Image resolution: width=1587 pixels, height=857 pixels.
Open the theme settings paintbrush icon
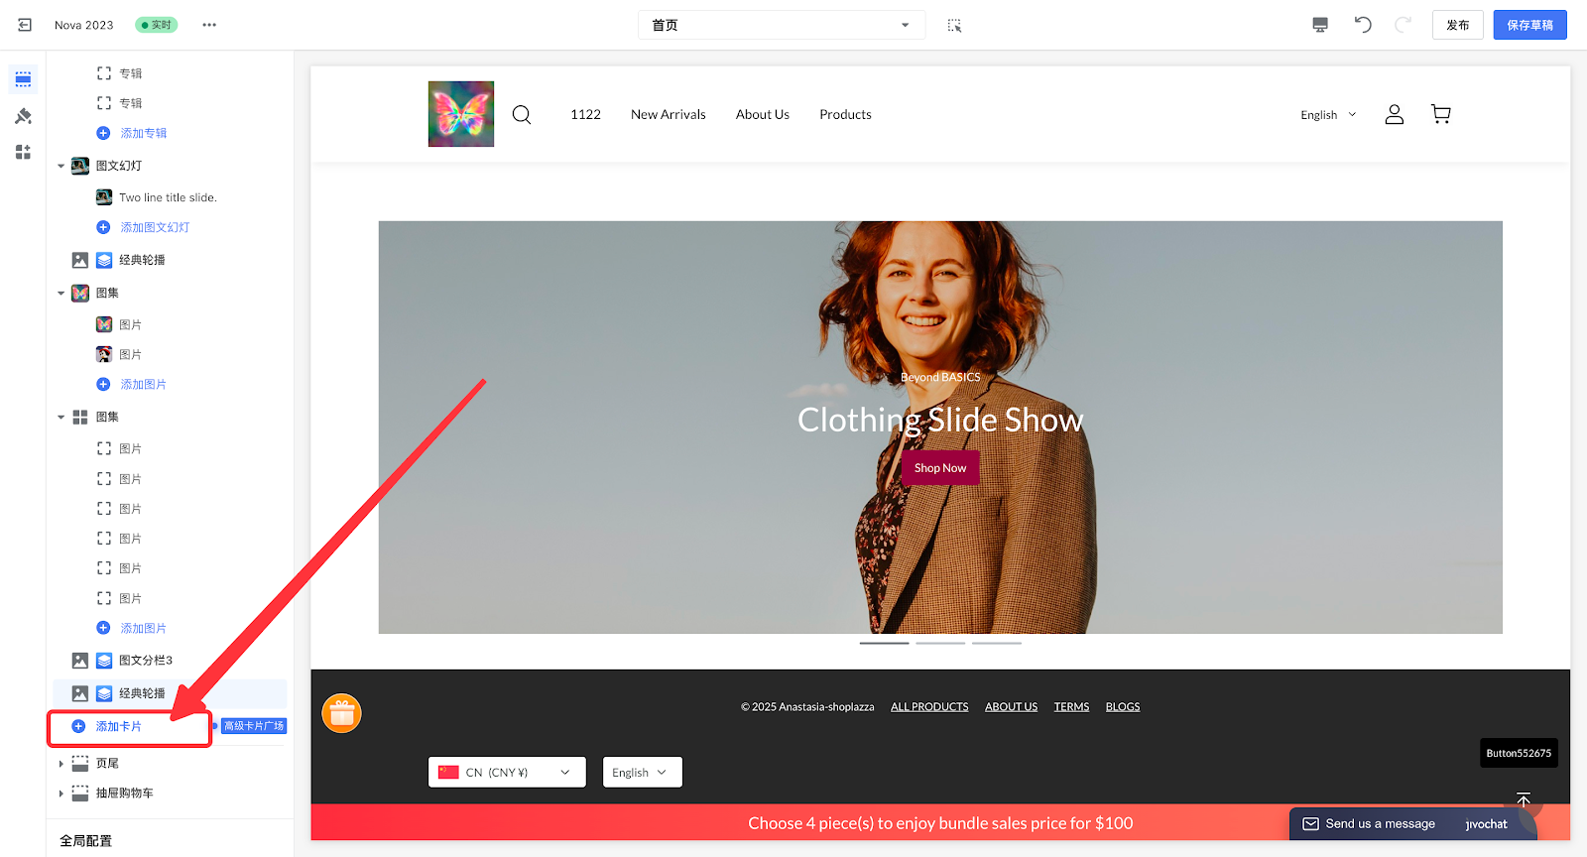tap(23, 116)
